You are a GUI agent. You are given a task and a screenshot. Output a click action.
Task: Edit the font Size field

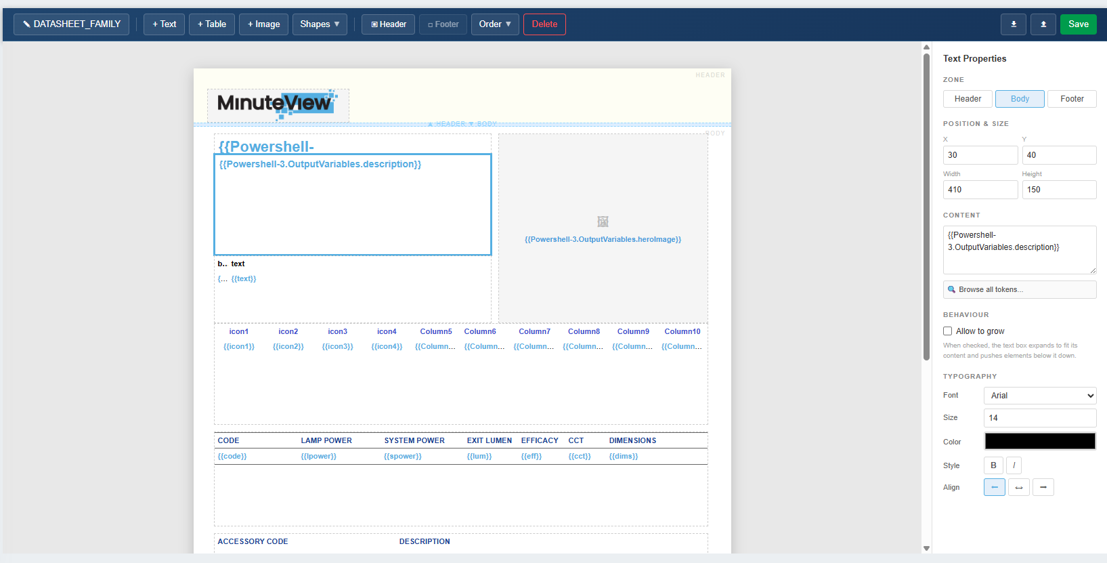click(x=1040, y=418)
